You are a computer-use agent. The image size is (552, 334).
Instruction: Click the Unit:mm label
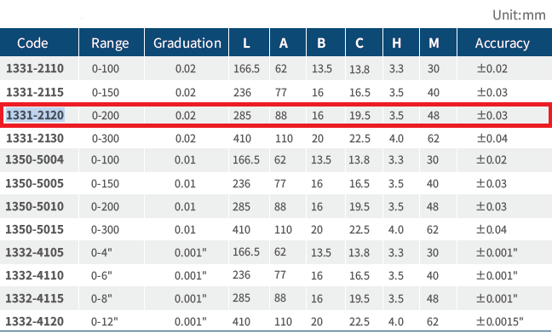tap(519, 15)
